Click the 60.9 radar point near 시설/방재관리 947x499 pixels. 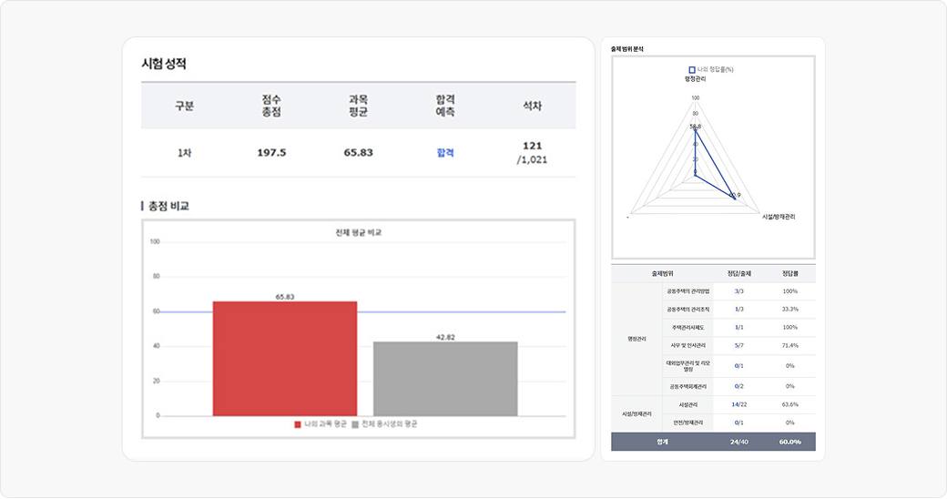click(733, 196)
